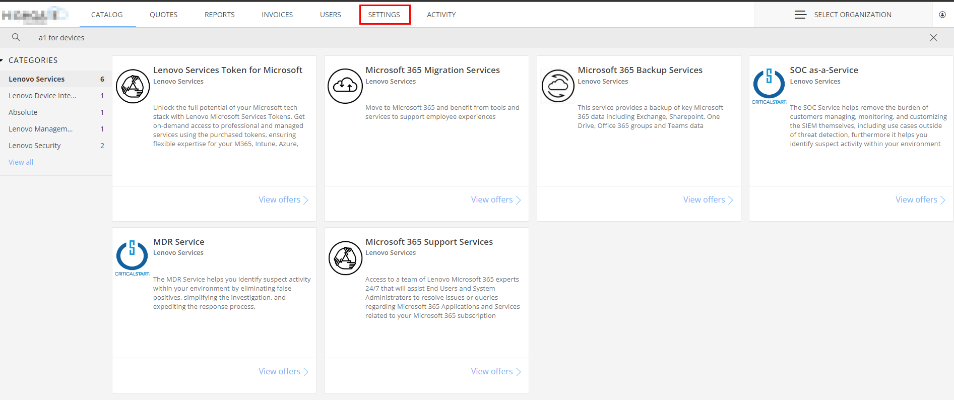
Task: Click the Microsoft 365 Backup description text
Action: point(650,117)
